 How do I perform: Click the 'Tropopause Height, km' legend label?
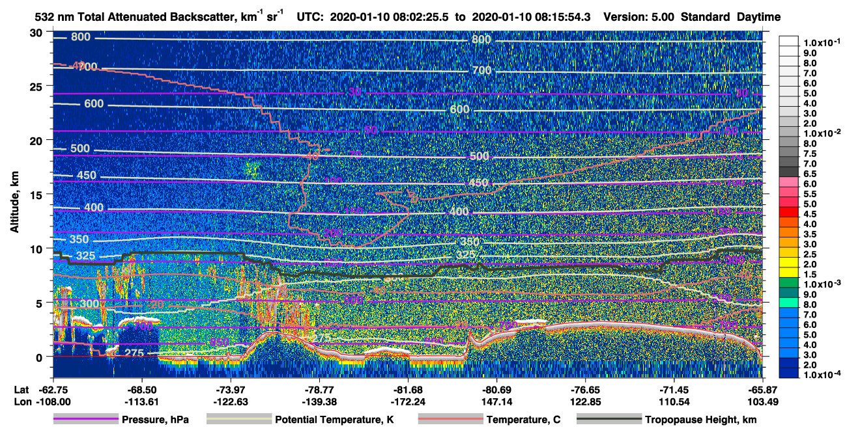point(700,420)
